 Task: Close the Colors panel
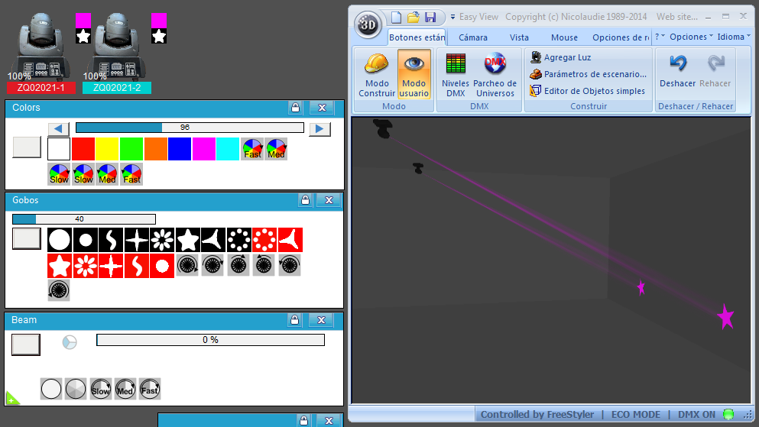tap(322, 108)
